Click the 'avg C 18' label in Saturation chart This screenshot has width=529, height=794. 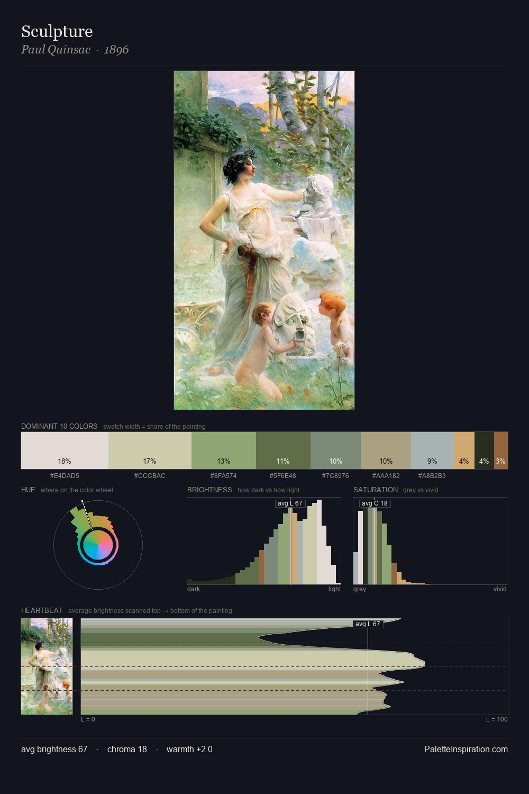click(x=375, y=503)
